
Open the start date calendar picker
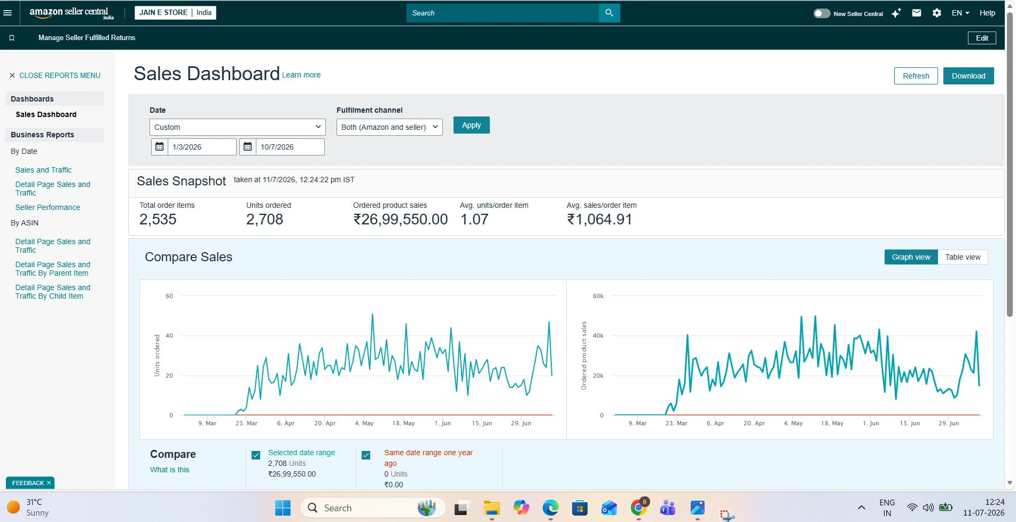pyautogui.click(x=159, y=147)
